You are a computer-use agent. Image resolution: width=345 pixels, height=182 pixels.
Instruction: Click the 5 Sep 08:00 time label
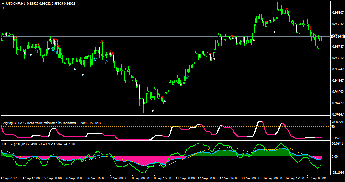click(53, 178)
